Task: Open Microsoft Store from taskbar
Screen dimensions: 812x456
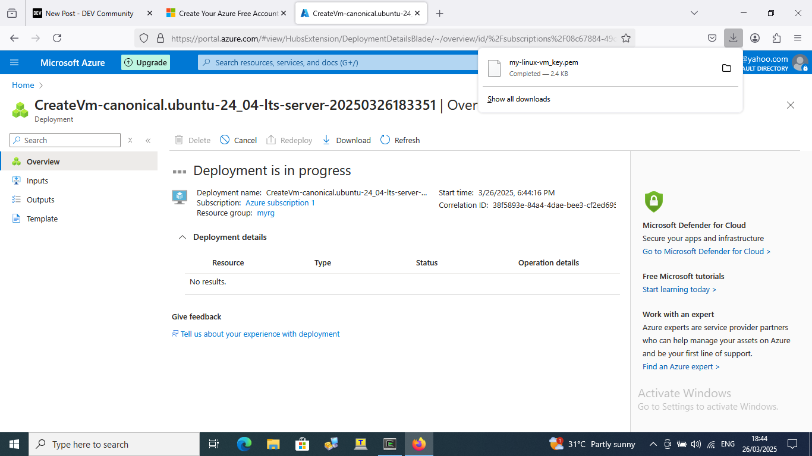Action: (x=302, y=444)
